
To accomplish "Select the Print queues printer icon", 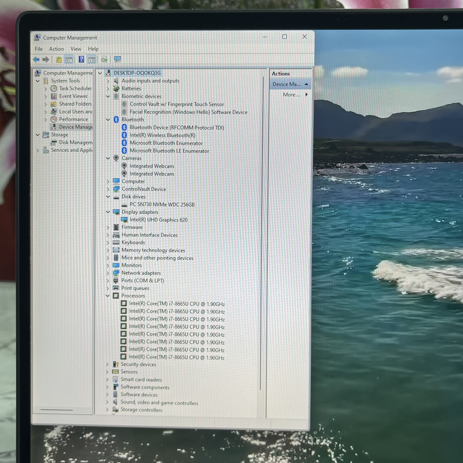I will coord(116,288).
